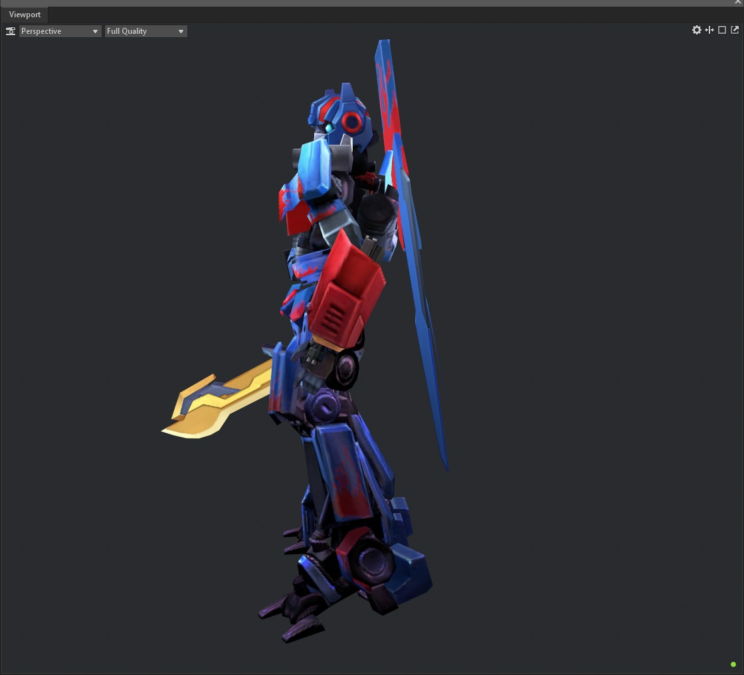Image resolution: width=744 pixels, height=675 pixels.
Task: Open the Full Quality dropdown
Action: pyautogui.click(x=145, y=31)
